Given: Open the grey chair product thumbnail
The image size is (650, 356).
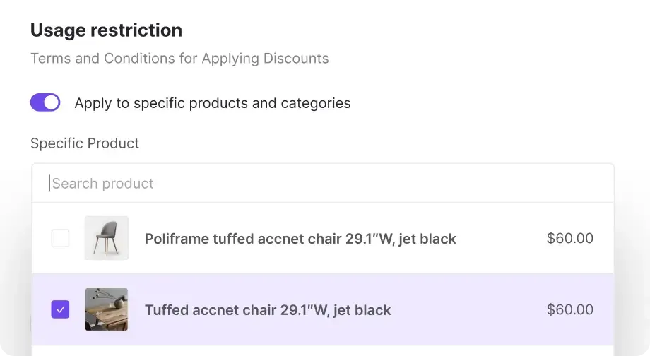Looking at the screenshot, I should click(x=107, y=238).
